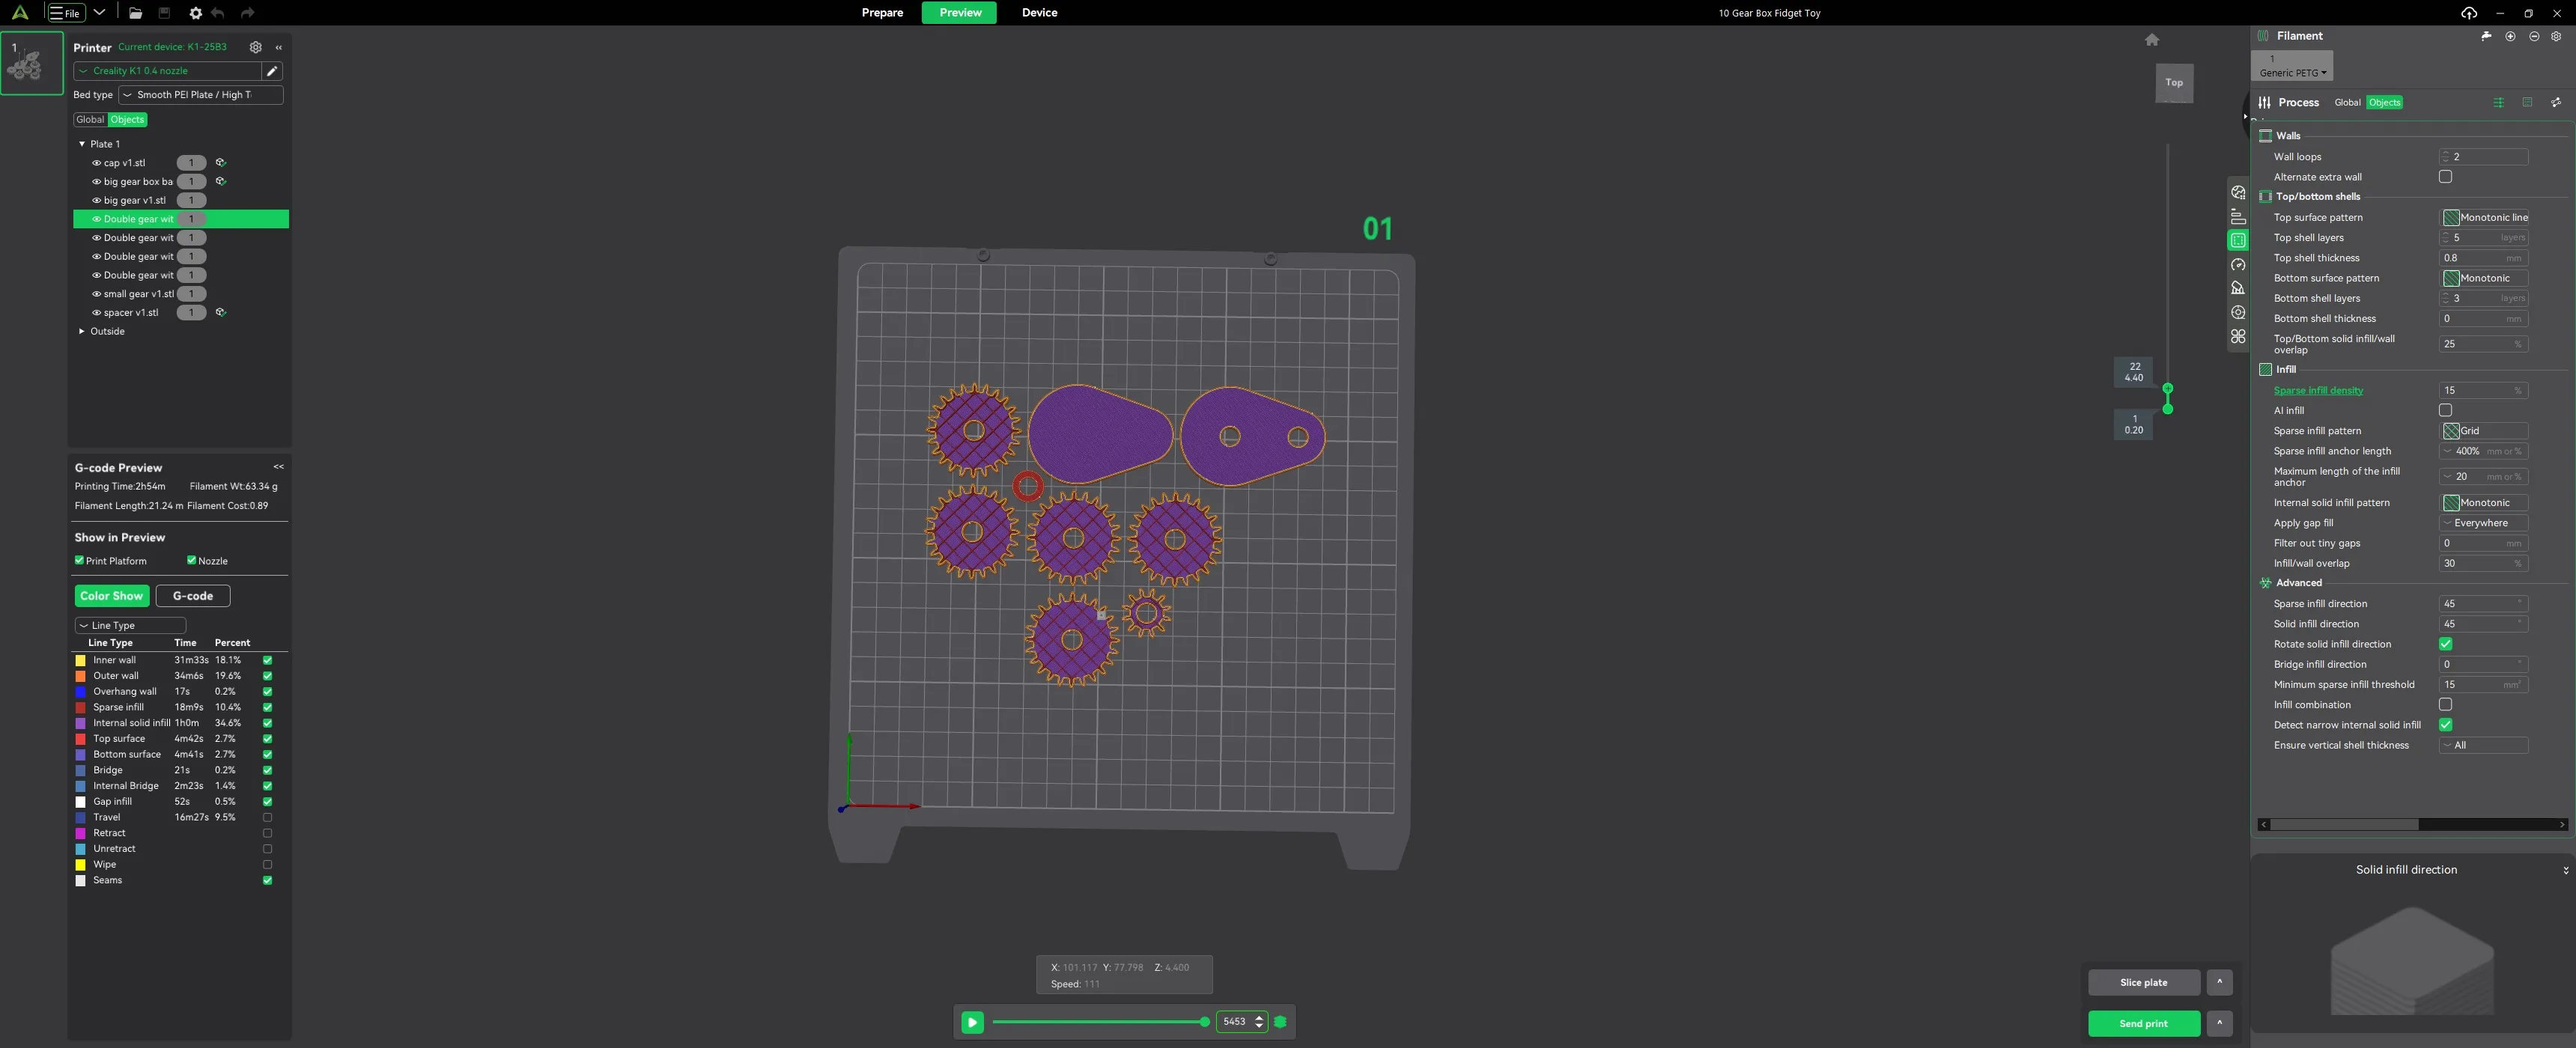Image resolution: width=2576 pixels, height=1048 pixels.
Task: Click the upper handle of vertical layer slider
Action: coord(2167,388)
